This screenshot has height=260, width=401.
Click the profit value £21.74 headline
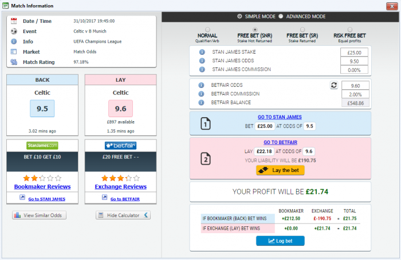(317, 191)
